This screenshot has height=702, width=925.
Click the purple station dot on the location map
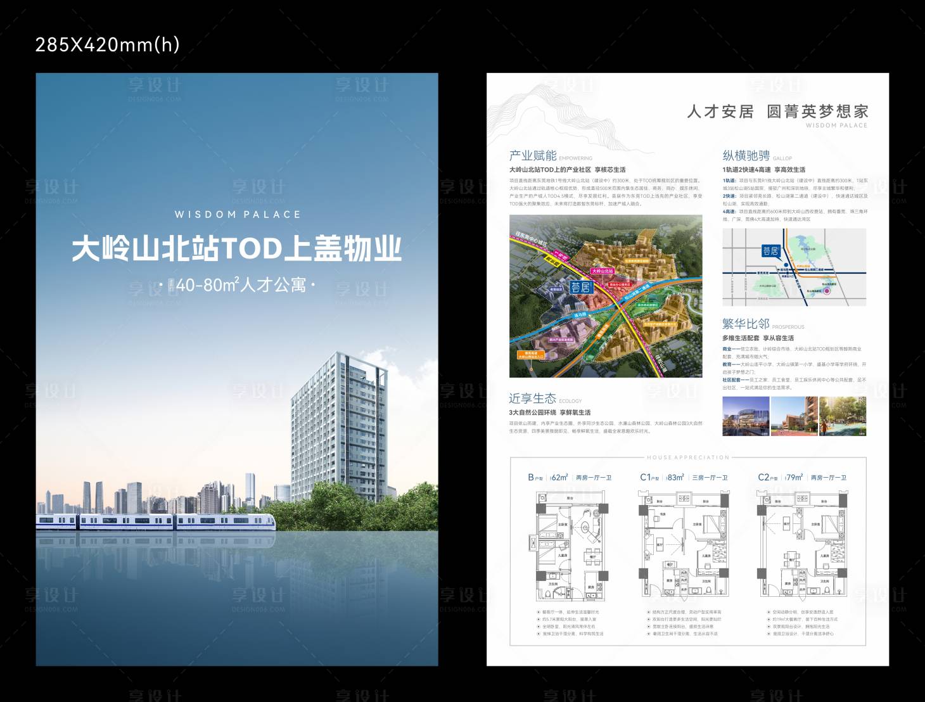[827, 291]
